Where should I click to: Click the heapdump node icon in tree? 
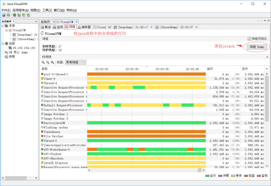point(14,35)
